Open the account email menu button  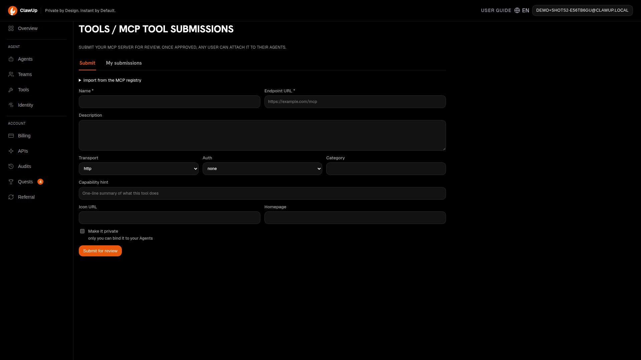click(582, 10)
